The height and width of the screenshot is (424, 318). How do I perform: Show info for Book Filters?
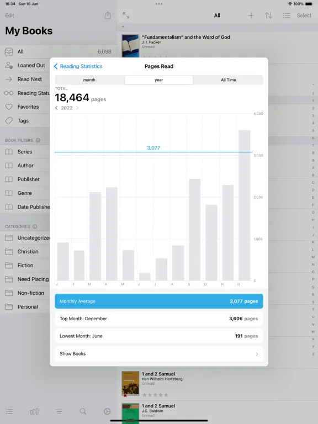click(x=38, y=140)
